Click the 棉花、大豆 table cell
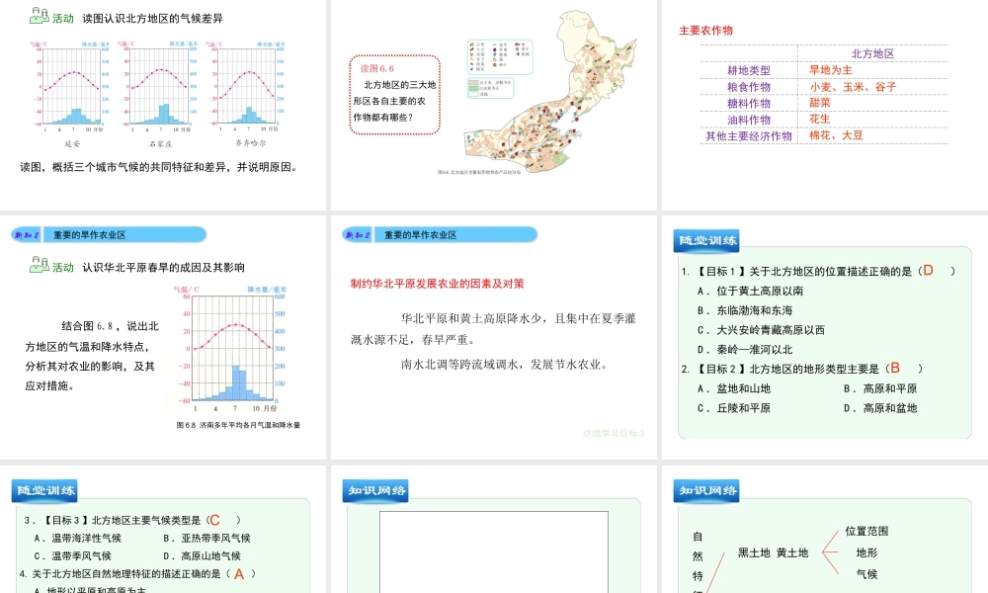988x593 pixels. click(836, 135)
